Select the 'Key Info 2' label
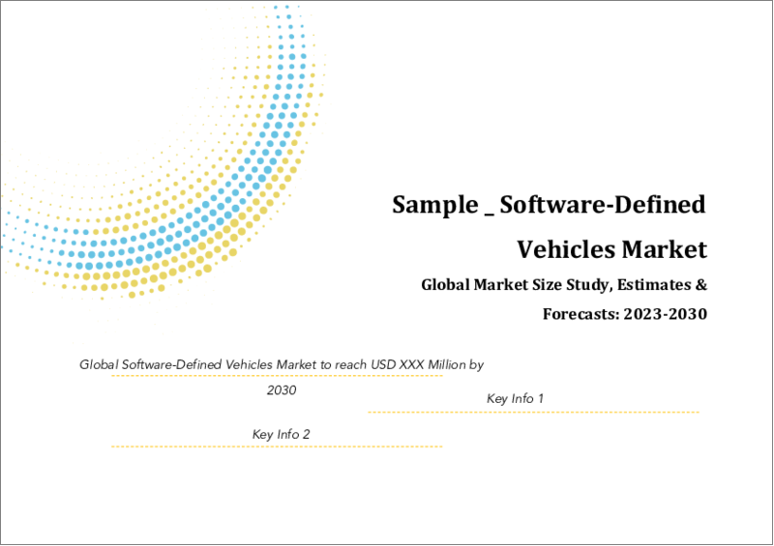 281,434
